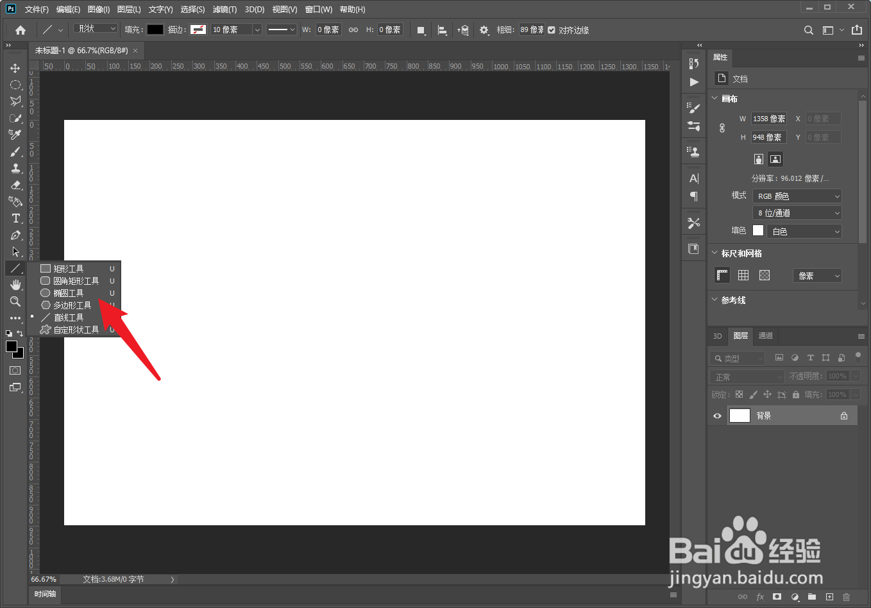Open the RGB 颜色 mode dropdown
The height and width of the screenshot is (608, 871).
(797, 196)
